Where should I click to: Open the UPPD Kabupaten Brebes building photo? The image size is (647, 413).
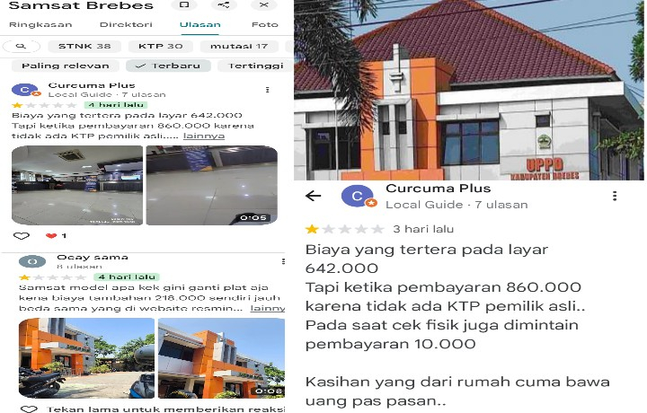[469, 90]
